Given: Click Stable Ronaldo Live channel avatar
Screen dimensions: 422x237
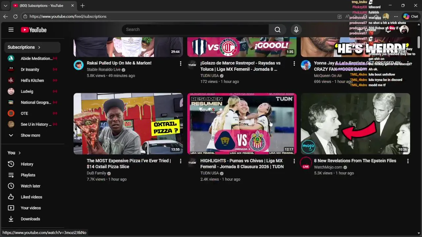Looking at the screenshot, I should pos(78,65).
